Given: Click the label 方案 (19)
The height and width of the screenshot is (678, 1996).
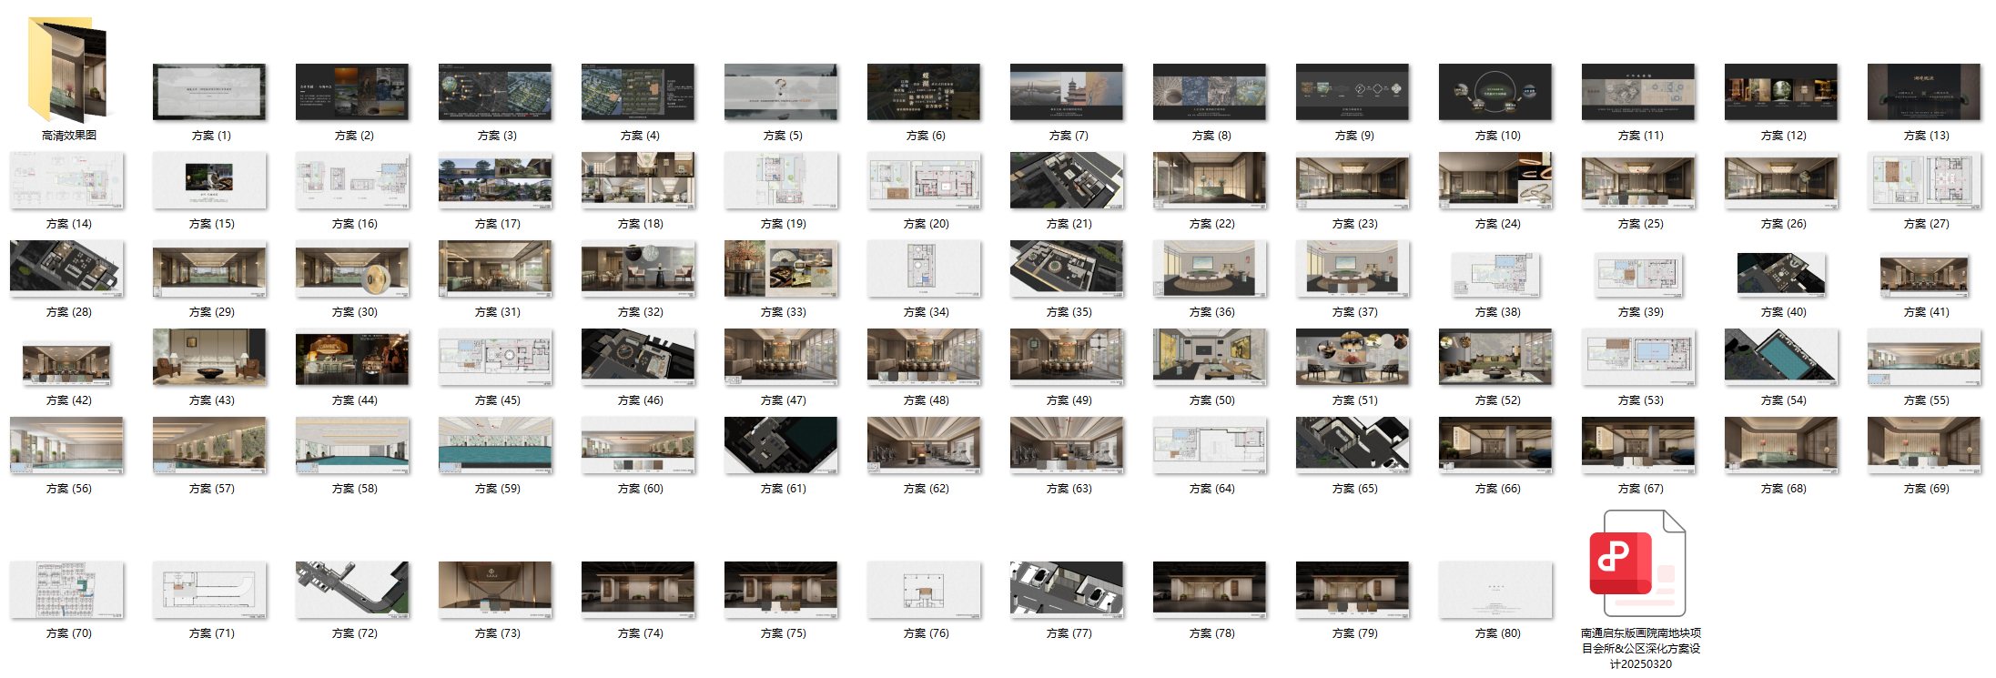Looking at the screenshot, I should pyautogui.click(x=783, y=224).
